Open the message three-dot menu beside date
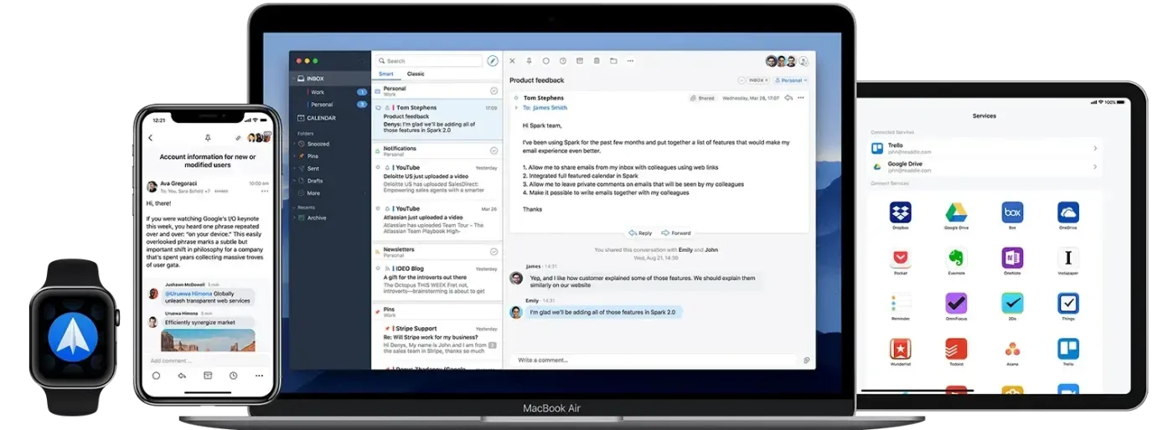Image resolution: width=1173 pixels, height=430 pixels. click(x=801, y=98)
